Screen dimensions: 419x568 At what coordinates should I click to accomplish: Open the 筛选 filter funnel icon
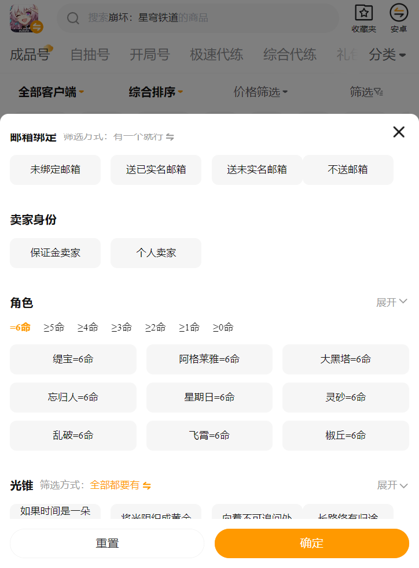click(x=378, y=92)
